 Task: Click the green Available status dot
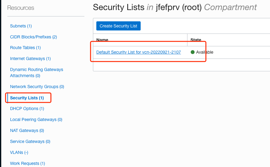pos(193,52)
